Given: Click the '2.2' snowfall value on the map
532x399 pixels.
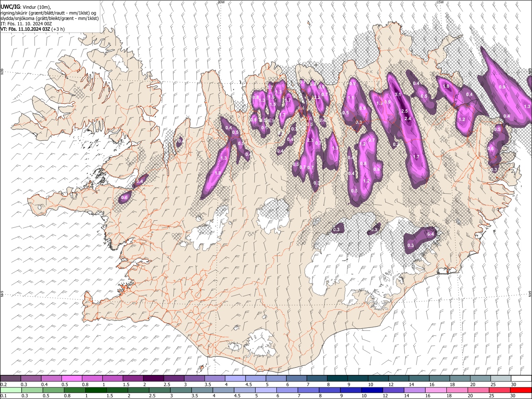Looking at the screenshot, I should 317,97.
